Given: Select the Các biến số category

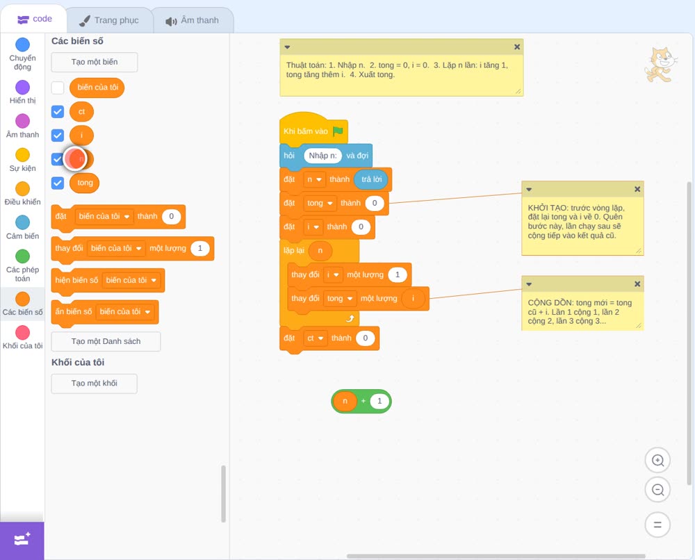Looking at the screenshot, I should tap(22, 304).
